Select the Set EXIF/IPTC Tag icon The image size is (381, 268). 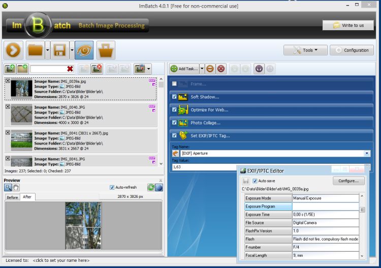pos(183,135)
